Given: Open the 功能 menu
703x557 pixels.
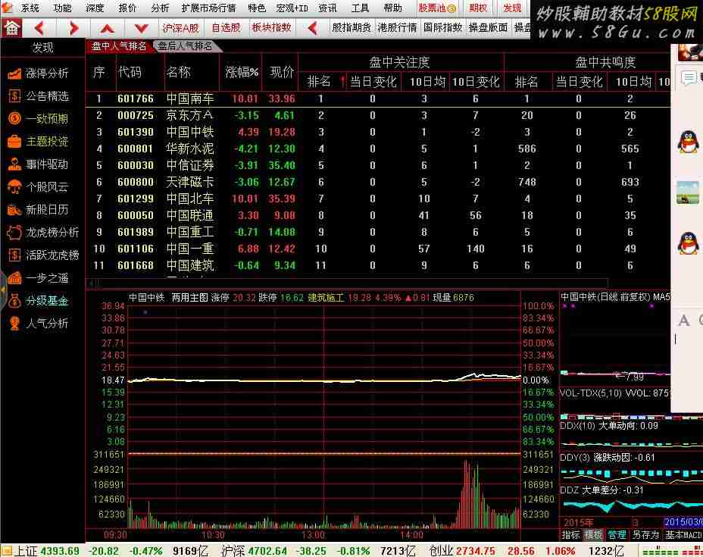Looking at the screenshot, I should pos(62,8).
